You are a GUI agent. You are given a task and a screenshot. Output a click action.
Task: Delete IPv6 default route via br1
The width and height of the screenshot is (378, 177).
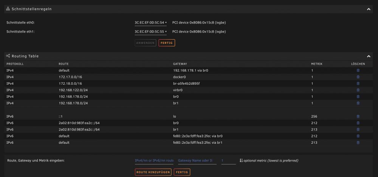[358, 143]
